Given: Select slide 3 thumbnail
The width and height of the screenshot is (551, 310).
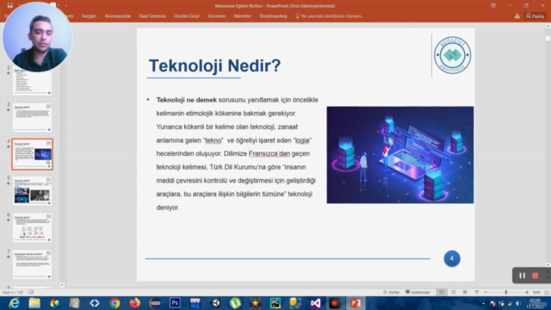Looking at the screenshot, I should pos(33,117).
